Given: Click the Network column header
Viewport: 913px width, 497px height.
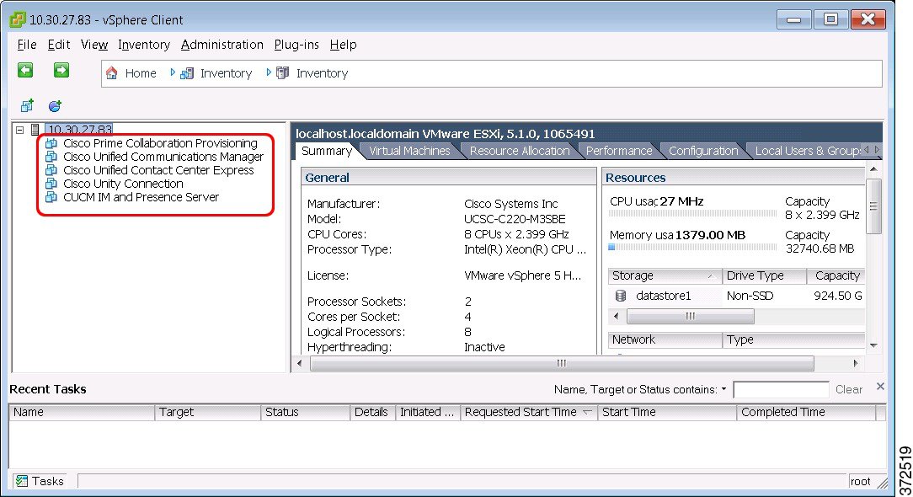Looking at the screenshot, I should [665, 339].
